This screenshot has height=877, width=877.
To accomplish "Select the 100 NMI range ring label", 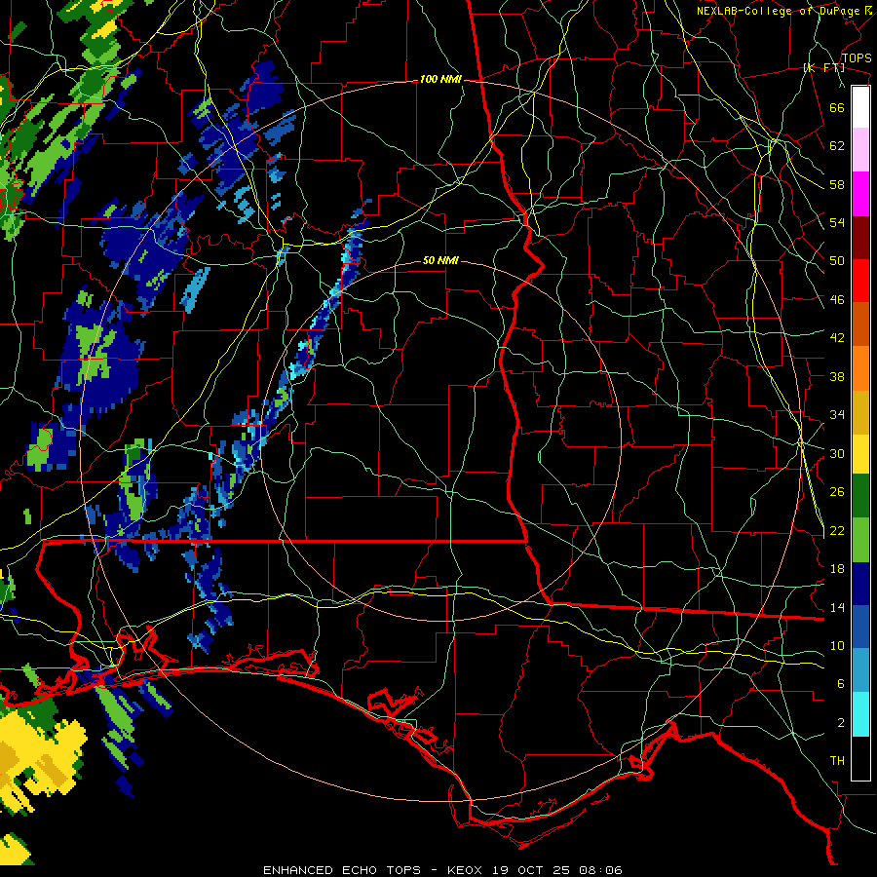I will point(440,80).
